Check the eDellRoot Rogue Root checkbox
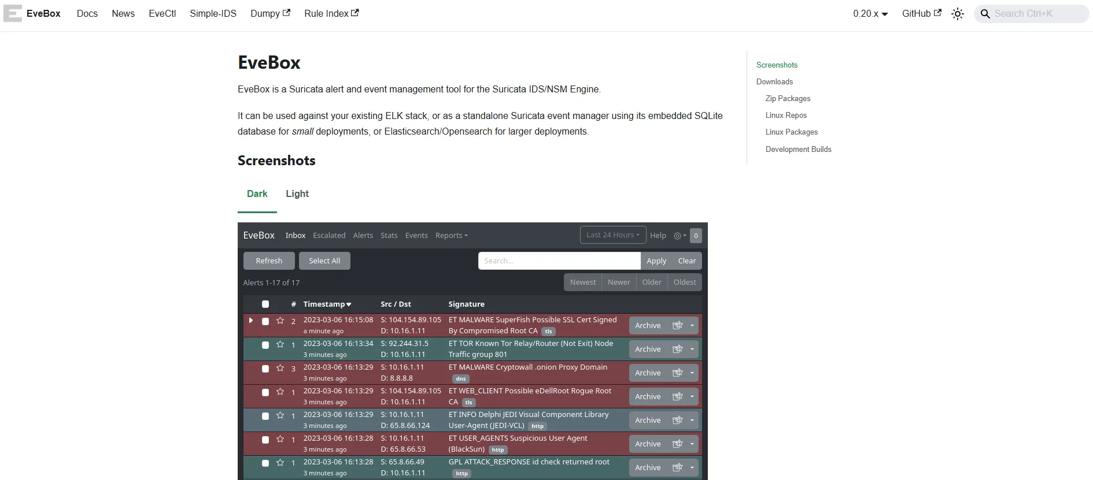 coord(265,392)
